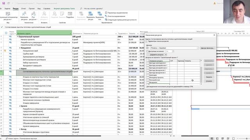Switch to Resource Sheet view in status bar
Screen dimensions: 250x140
(228, 138)
